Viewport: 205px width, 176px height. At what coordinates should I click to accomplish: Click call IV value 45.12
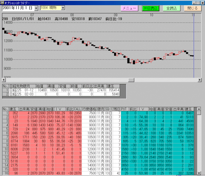point(60,133)
